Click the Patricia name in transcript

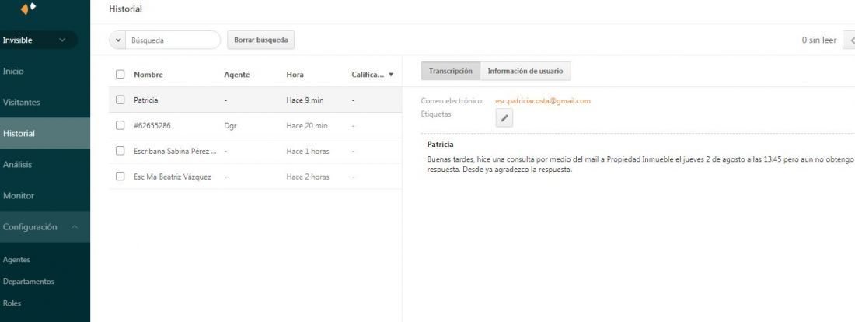(440, 145)
